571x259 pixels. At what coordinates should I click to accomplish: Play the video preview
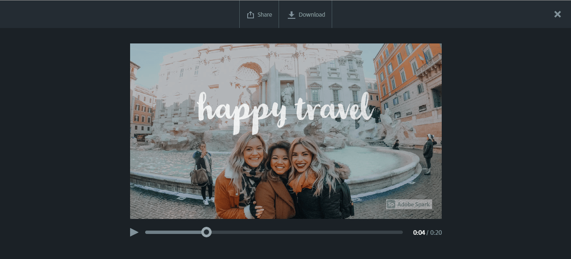pyautogui.click(x=134, y=232)
